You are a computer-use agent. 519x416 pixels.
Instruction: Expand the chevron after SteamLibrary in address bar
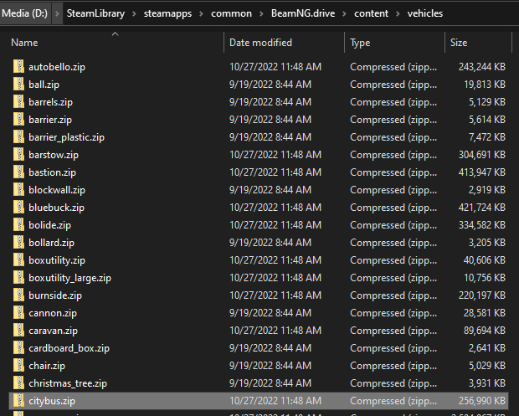click(134, 13)
